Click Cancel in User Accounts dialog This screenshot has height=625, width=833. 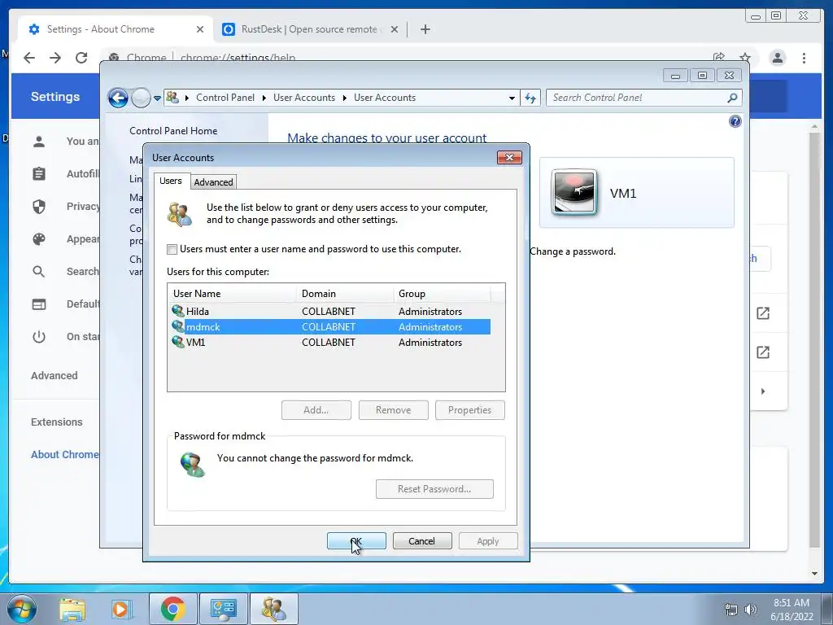point(422,541)
